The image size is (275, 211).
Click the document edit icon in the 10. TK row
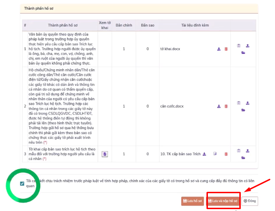tap(215, 154)
